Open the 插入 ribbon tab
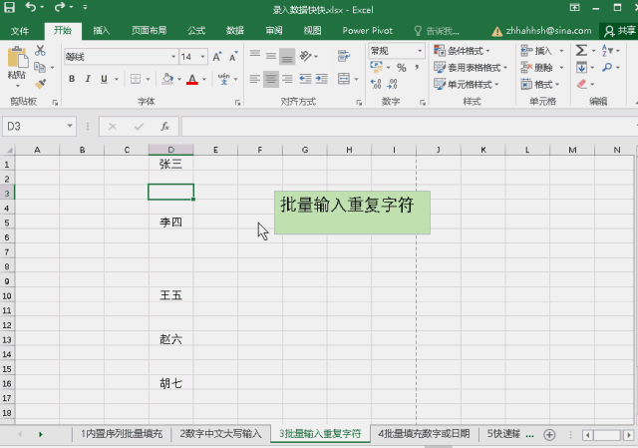 click(102, 31)
